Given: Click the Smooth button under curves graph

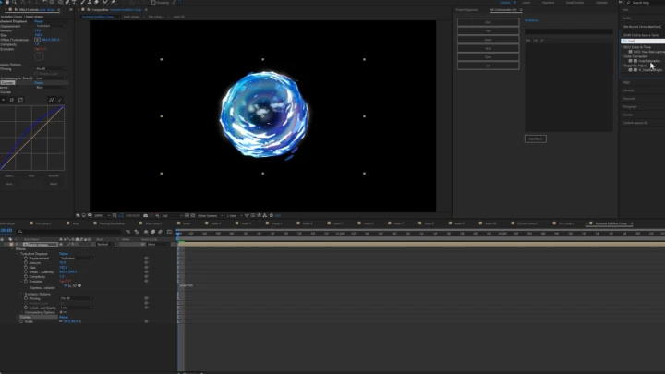Looking at the screenshot, I should 54,175.
